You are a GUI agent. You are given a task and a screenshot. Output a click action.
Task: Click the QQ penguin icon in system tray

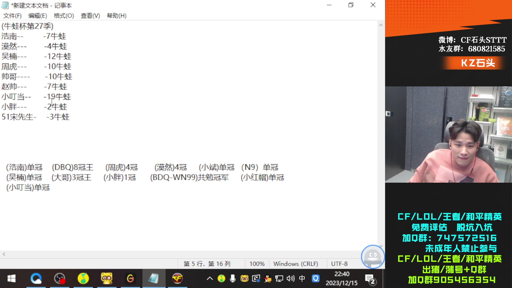click(x=267, y=279)
